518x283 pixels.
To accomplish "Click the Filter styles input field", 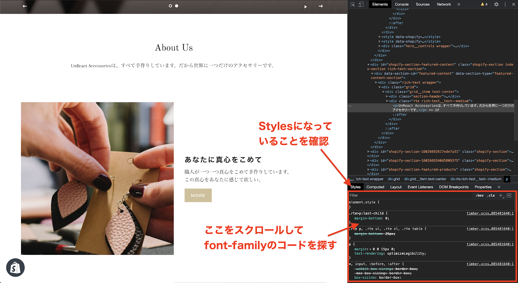I will (x=408, y=196).
